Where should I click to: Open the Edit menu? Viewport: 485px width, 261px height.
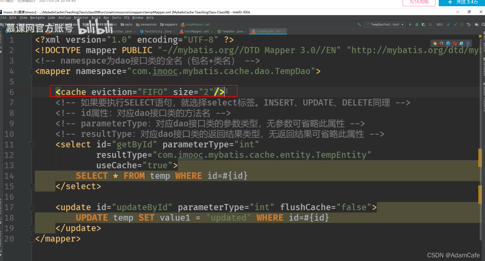pos(13,18)
